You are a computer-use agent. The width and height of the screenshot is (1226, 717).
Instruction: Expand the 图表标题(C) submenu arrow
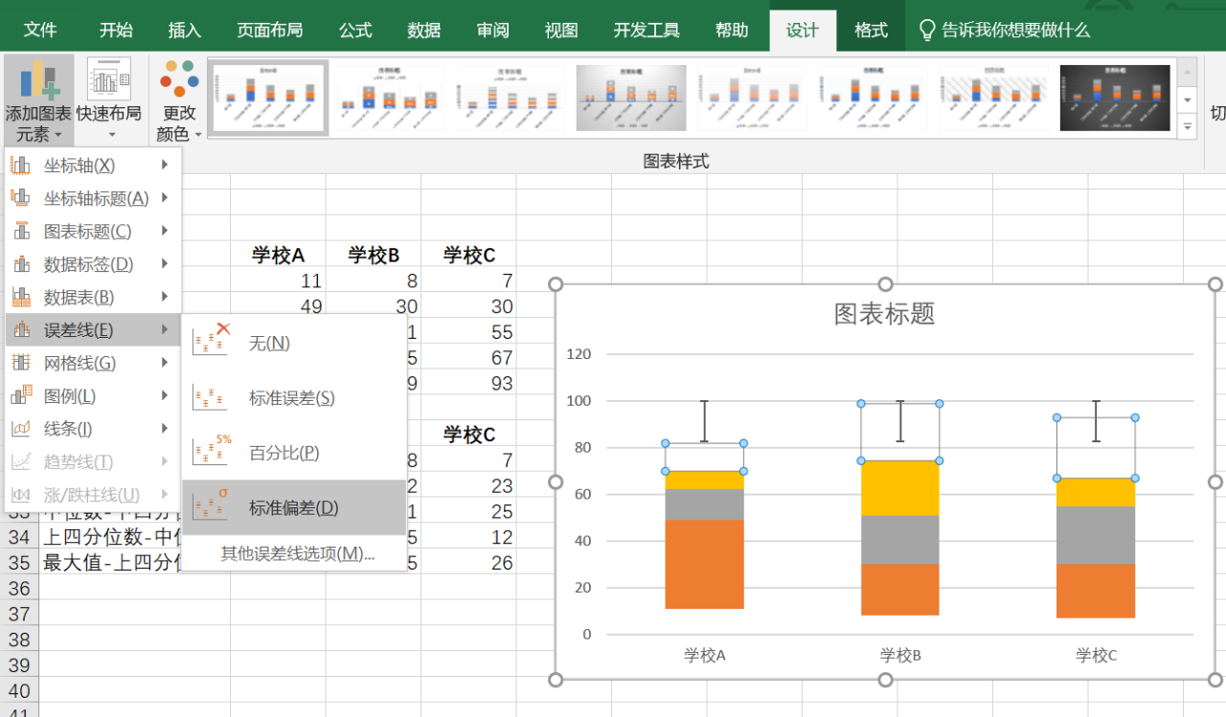coord(166,231)
